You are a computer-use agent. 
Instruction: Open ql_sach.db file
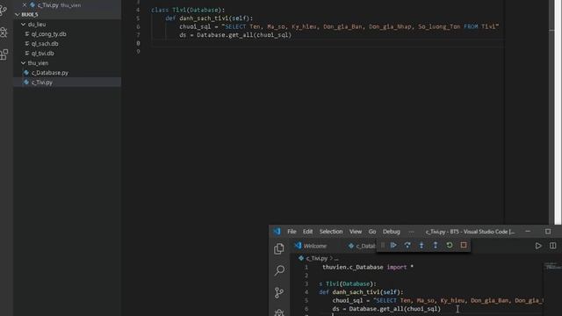45,44
